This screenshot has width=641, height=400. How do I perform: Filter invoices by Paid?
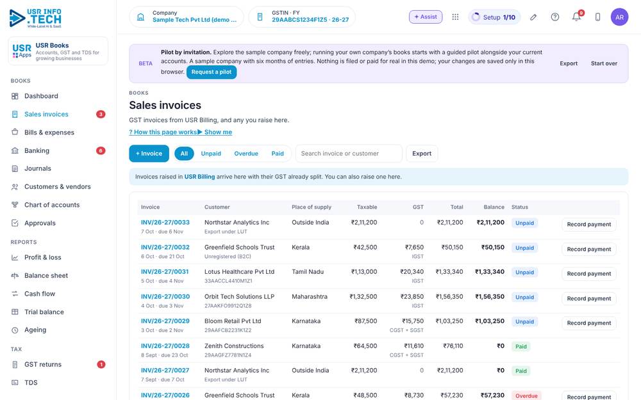tap(278, 154)
